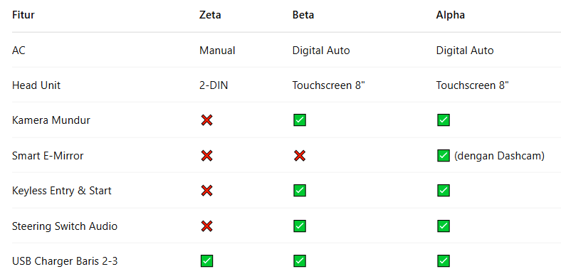Click the Head Unit row label
The image size is (561, 279).
(x=36, y=85)
